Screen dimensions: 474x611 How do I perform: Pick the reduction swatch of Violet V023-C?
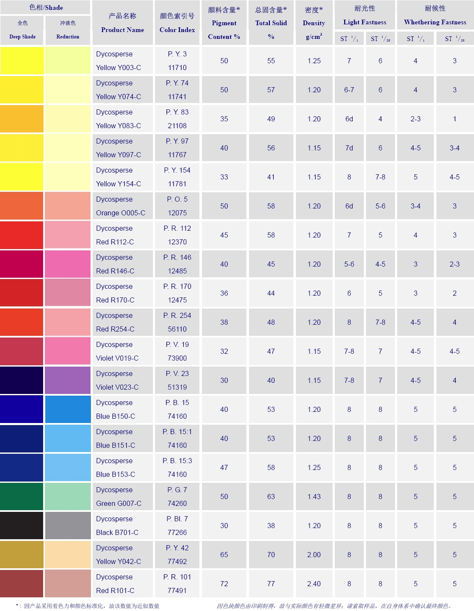pyautogui.click(x=67, y=380)
